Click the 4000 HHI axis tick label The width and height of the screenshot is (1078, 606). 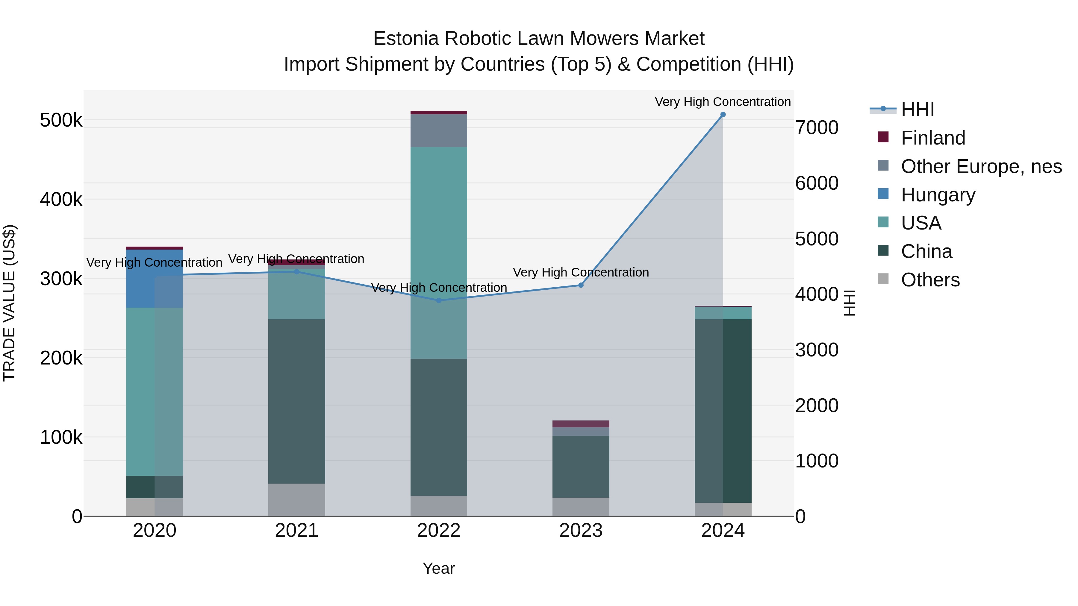point(817,294)
